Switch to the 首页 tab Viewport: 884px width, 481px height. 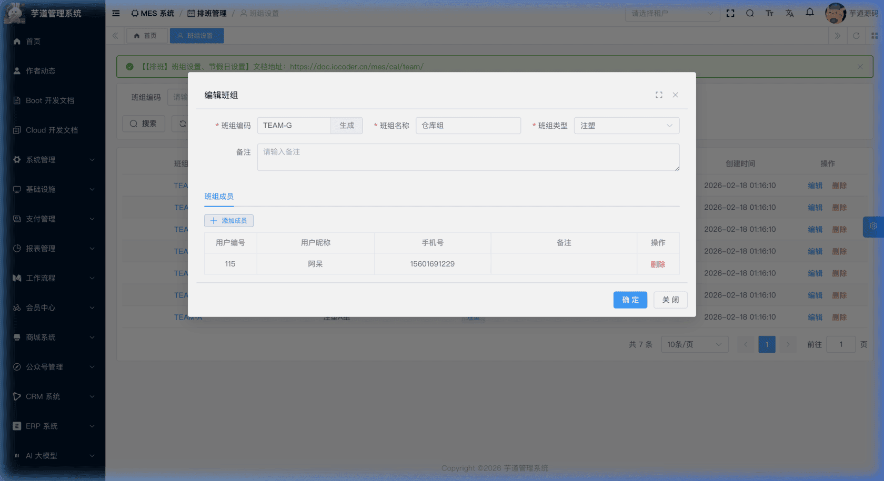click(x=147, y=36)
